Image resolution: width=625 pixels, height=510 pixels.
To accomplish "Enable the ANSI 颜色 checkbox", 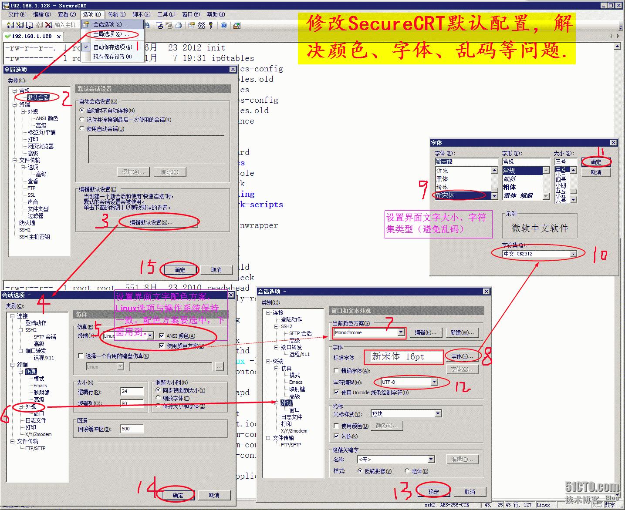I will (162, 336).
